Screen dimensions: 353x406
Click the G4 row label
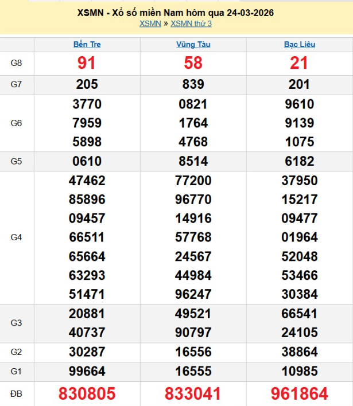(16, 237)
